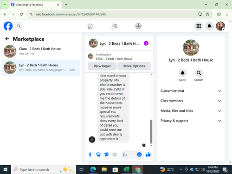Go back in browser history
The height and width of the screenshot is (174, 232).
point(5,14)
